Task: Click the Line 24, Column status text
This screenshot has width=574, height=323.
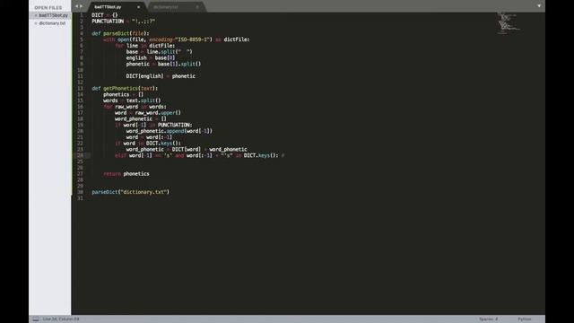Action: point(61,319)
